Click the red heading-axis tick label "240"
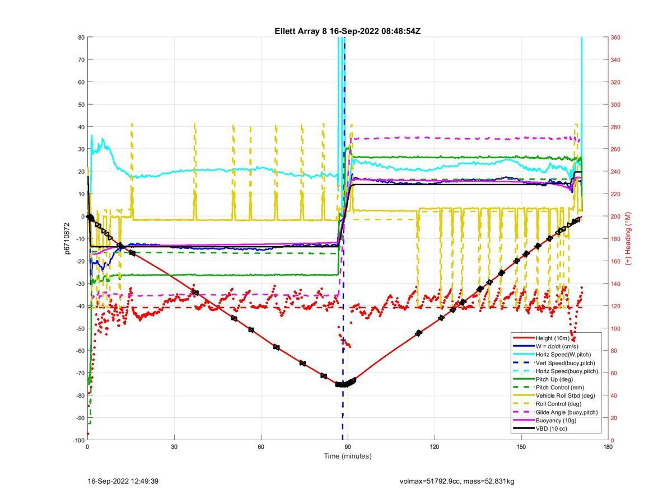 (x=615, y=172)
